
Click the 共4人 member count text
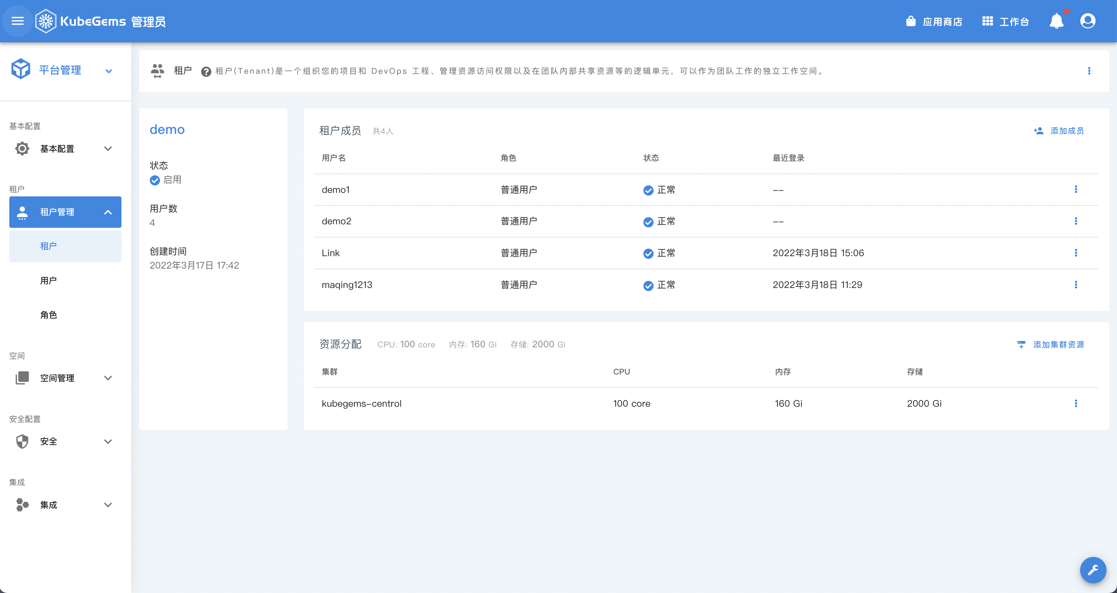click(x=382, y=131)
